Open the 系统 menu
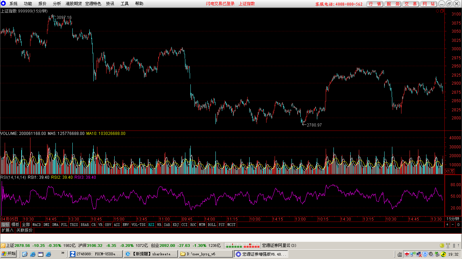This screenshot has width=462, height=259. pos(14,4)
